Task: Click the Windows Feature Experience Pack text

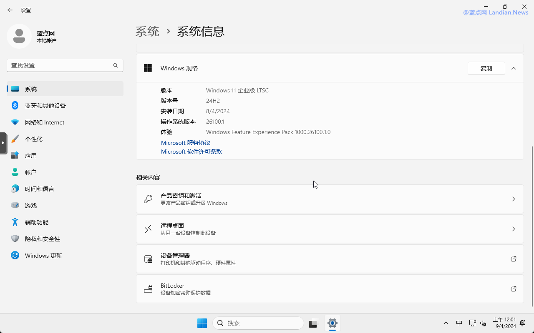Action: click(268, 132)
